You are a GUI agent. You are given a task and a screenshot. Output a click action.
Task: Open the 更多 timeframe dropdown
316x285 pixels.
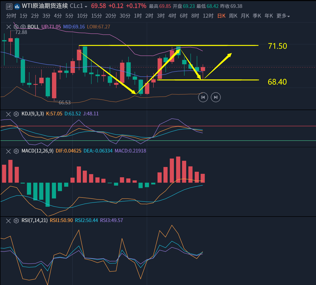point(283,16)
